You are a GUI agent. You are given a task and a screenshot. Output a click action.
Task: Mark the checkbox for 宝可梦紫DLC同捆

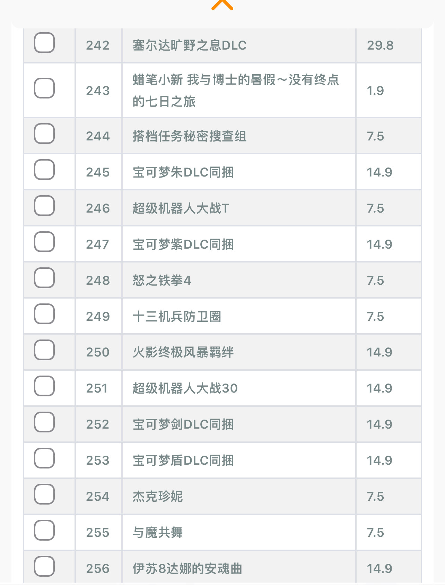(x=44, y=242)
